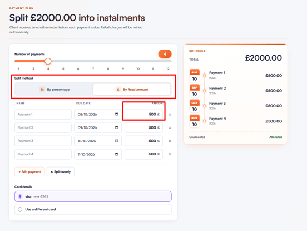Remove Payment 3 row with X icon
The width and height of the screenshot is (307, 231).
[x=170, y=141]
